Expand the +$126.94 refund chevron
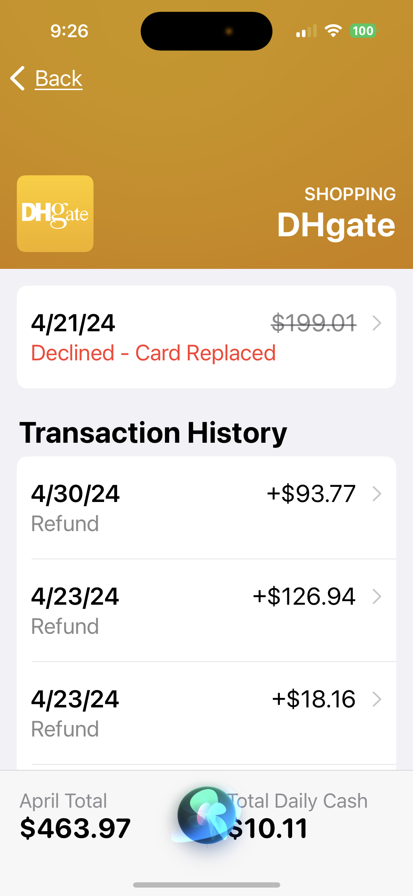This screenshot has height=896, width=413. 377,596
